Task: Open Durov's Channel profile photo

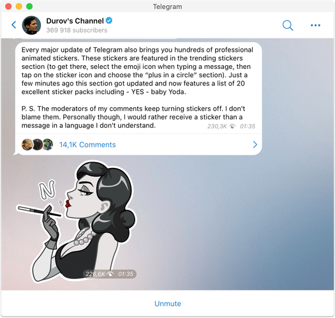Action: [x=31, y=26]
